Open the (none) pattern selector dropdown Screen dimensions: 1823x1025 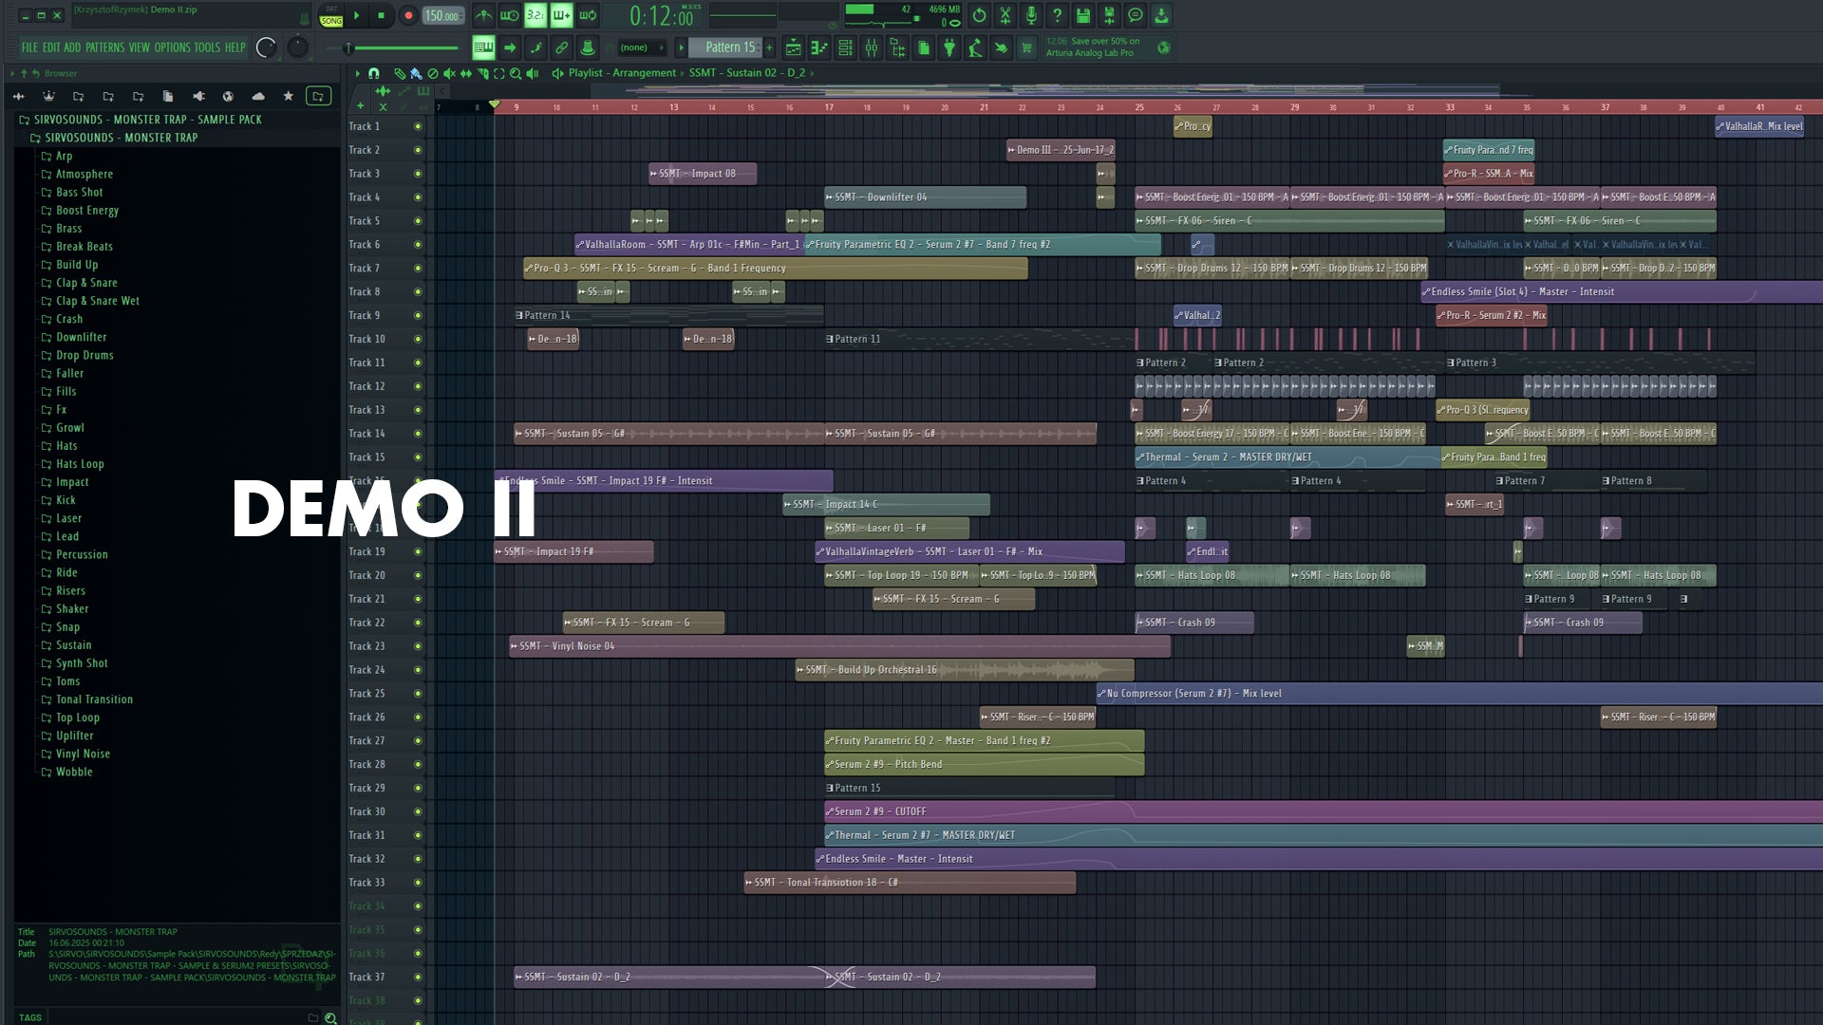tap(640, 47)
